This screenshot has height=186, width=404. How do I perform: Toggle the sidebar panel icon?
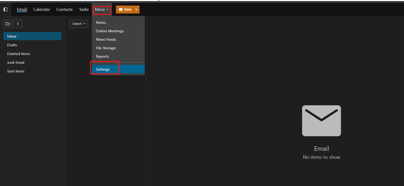coord(5,9)
